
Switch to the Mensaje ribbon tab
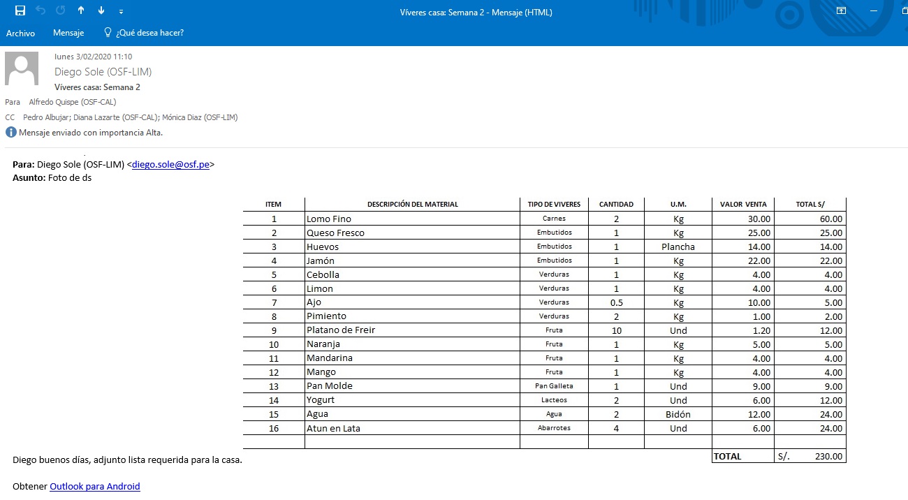[68, 33]
